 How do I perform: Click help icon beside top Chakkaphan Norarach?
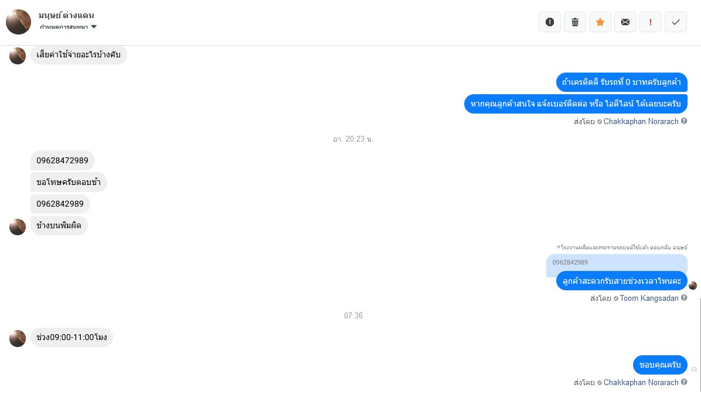(x=684, y=121)
